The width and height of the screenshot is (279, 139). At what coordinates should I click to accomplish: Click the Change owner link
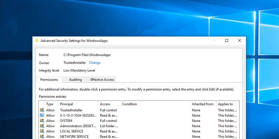point(95,63)
